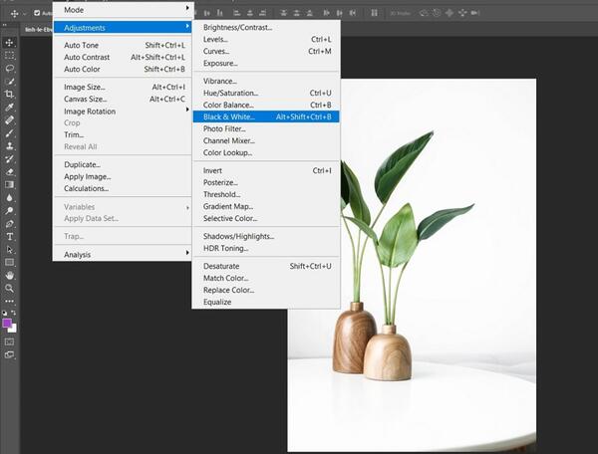Swap foreground and background colors

(14, 313)
